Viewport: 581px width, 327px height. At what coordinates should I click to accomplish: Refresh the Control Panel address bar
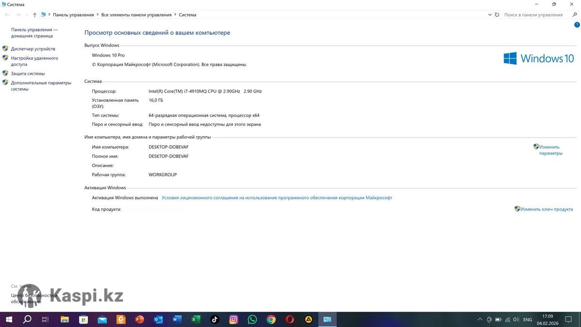(x=497, y=15)
